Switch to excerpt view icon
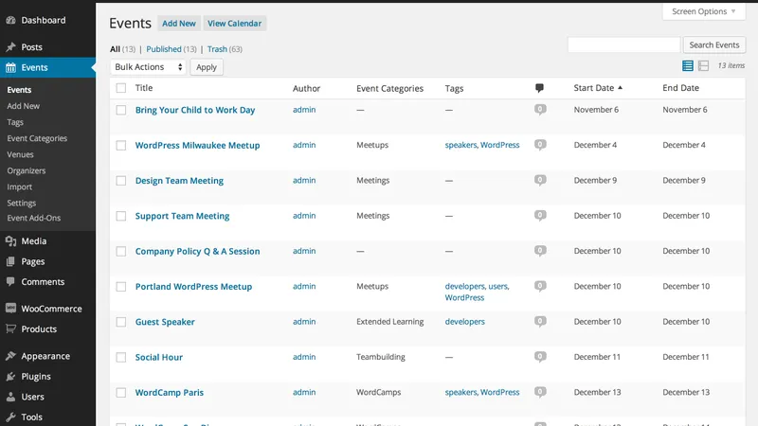This screenshot has height=426, width=758. click(703, 65)
